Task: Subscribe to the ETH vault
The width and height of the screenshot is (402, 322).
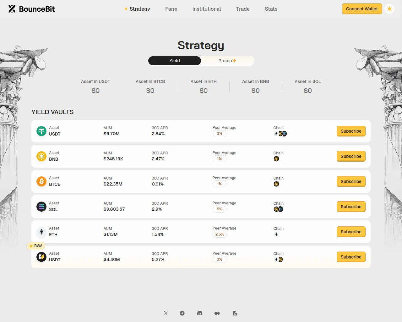Action: pyautogui.click(x=351, y=232)
